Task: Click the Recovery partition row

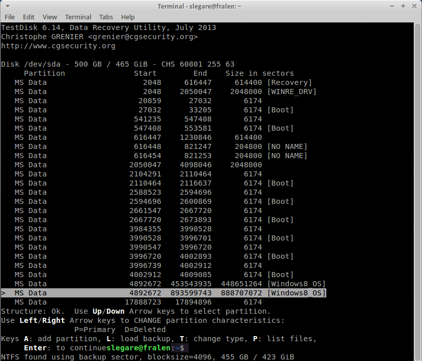Action: tap(163, 82)
